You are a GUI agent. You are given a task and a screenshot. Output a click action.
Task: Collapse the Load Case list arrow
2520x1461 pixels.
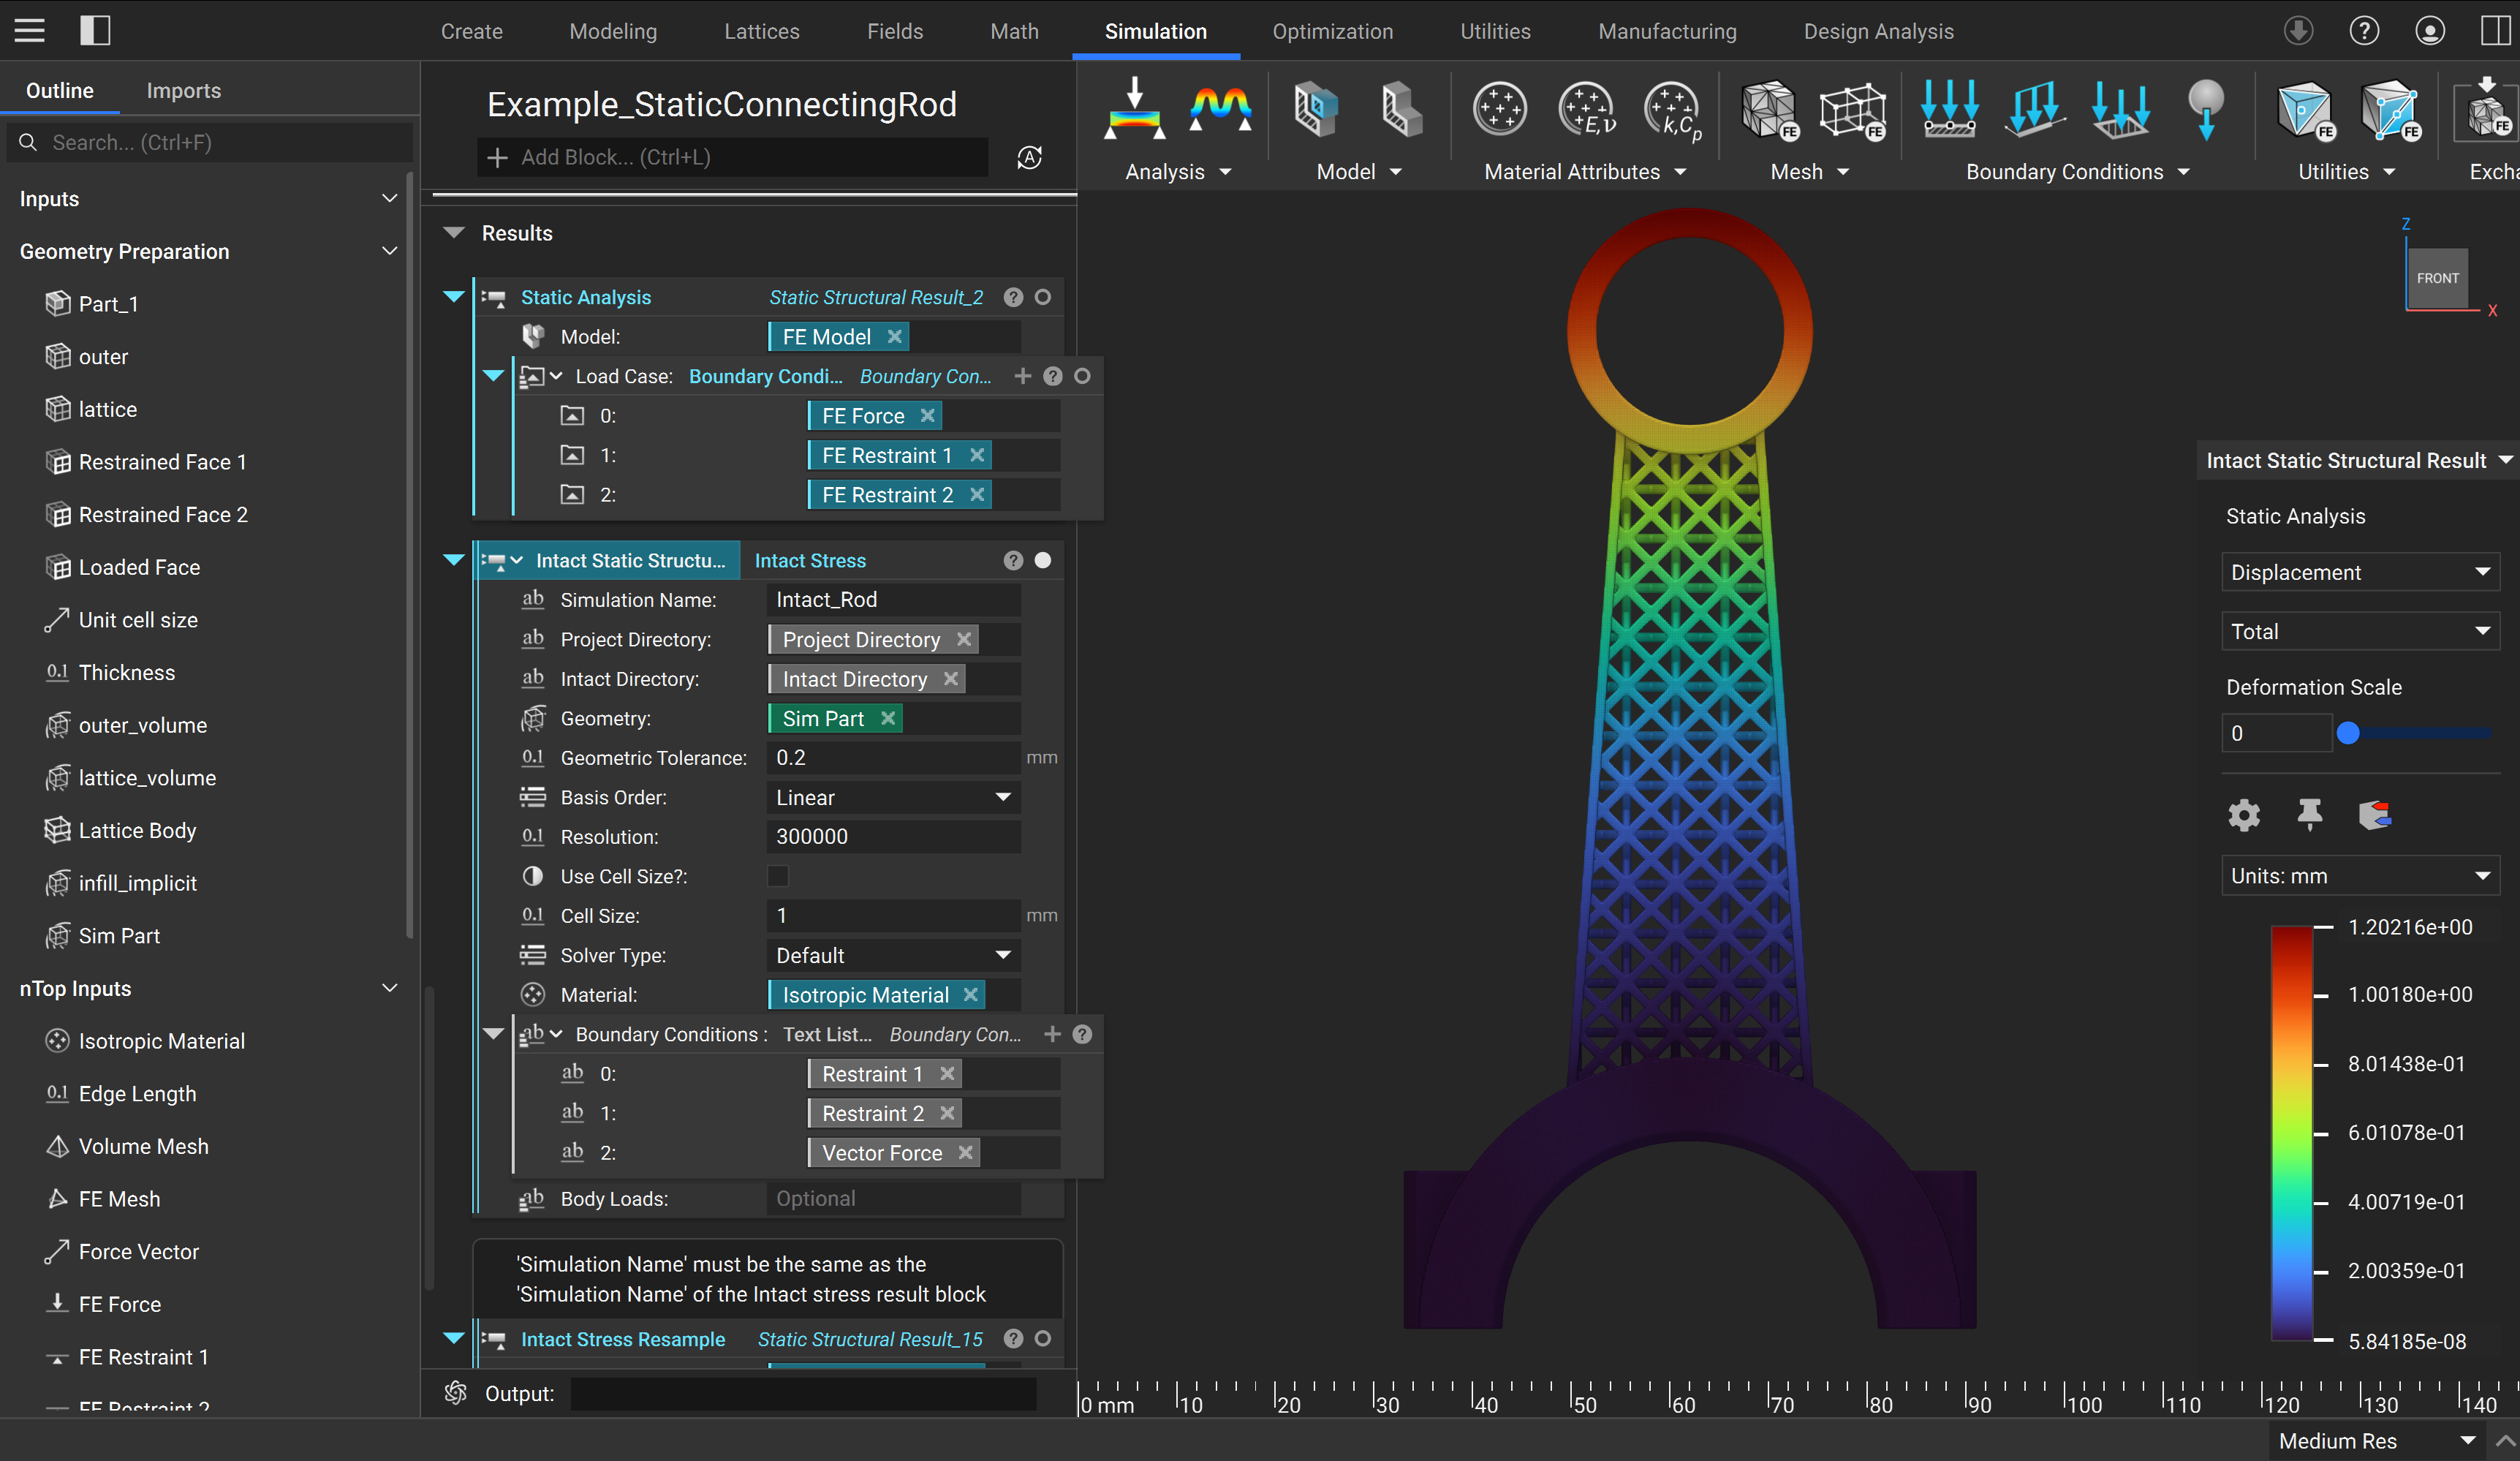pos(493,376)
